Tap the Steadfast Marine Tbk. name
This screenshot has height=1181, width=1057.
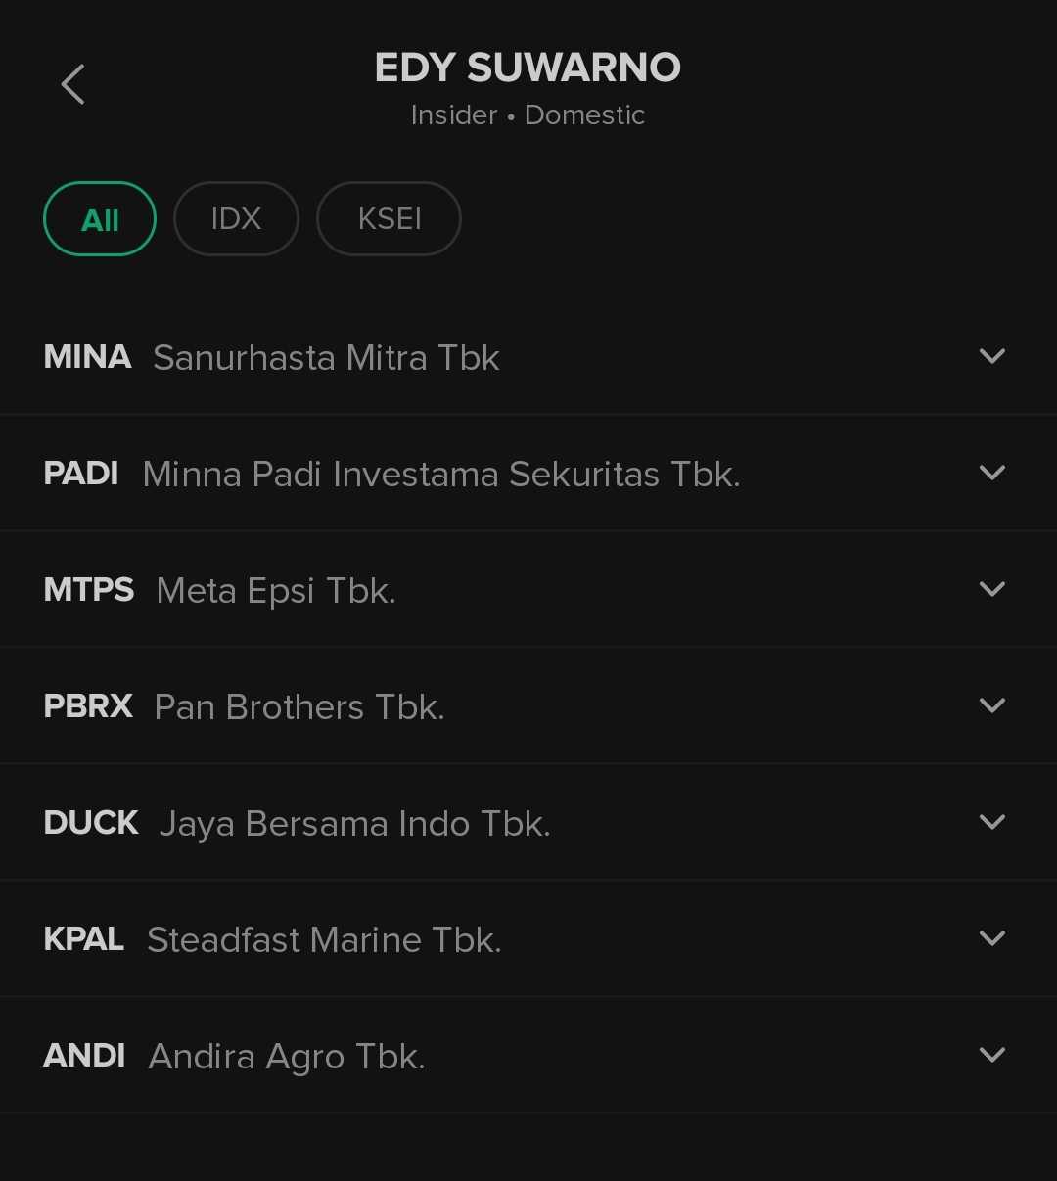[x=324, y=940]
